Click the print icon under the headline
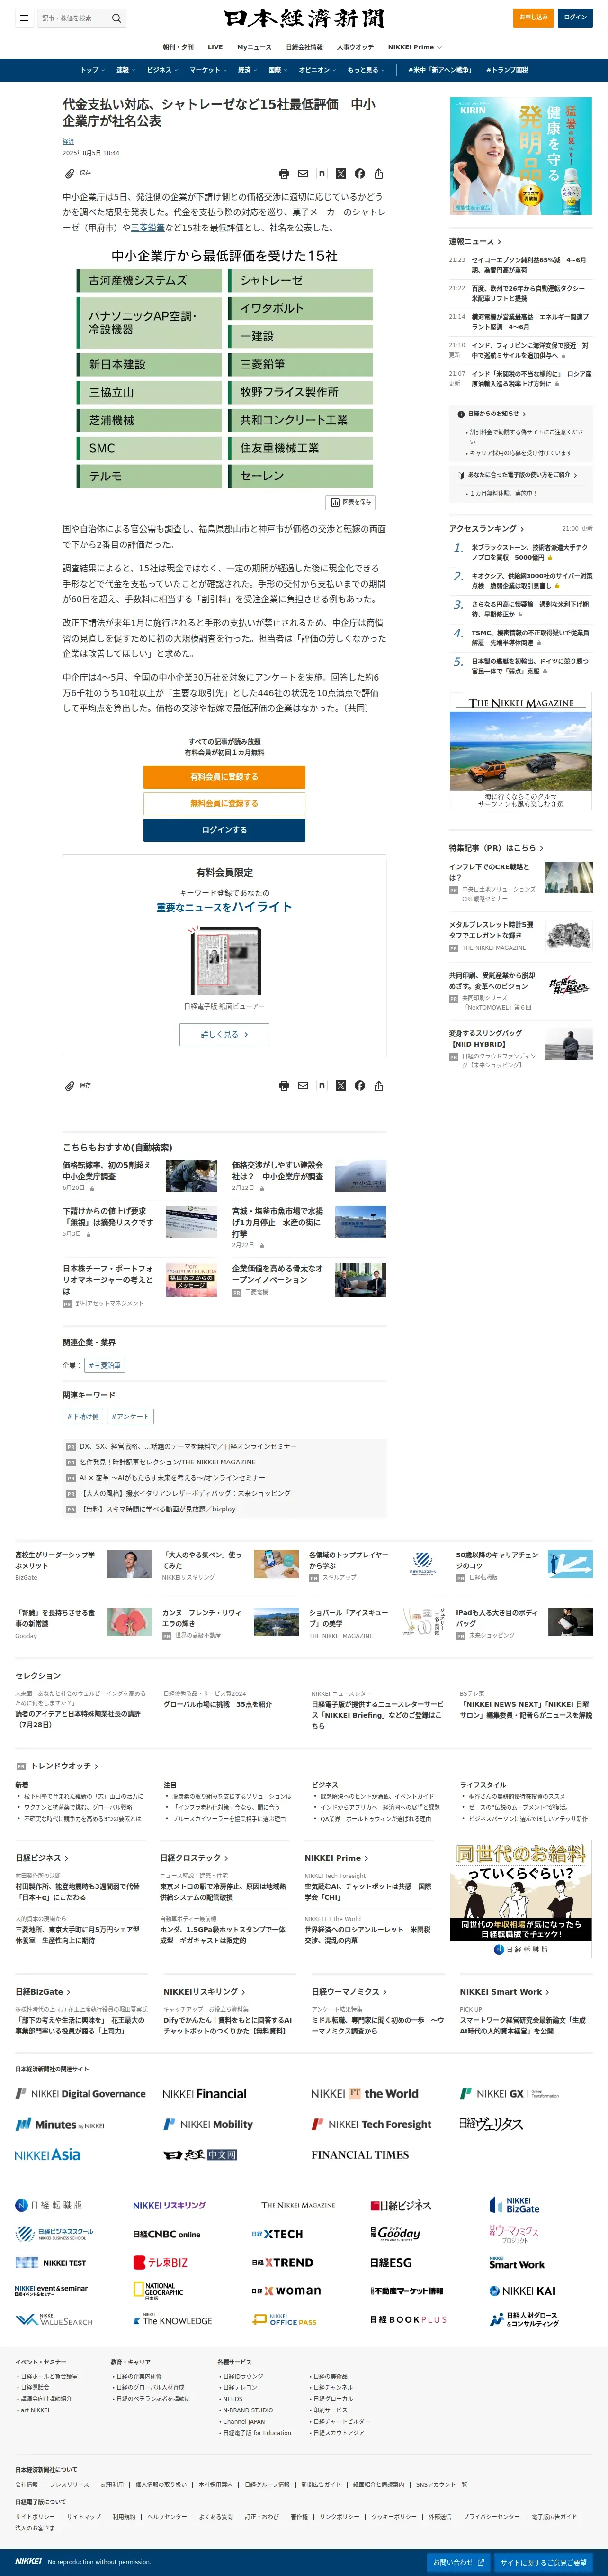Screen dimensions: 608x2576 (x=284, y=173)
